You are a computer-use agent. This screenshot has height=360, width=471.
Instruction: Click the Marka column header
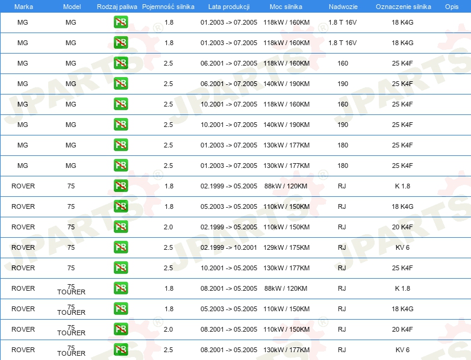pos(23,7)
